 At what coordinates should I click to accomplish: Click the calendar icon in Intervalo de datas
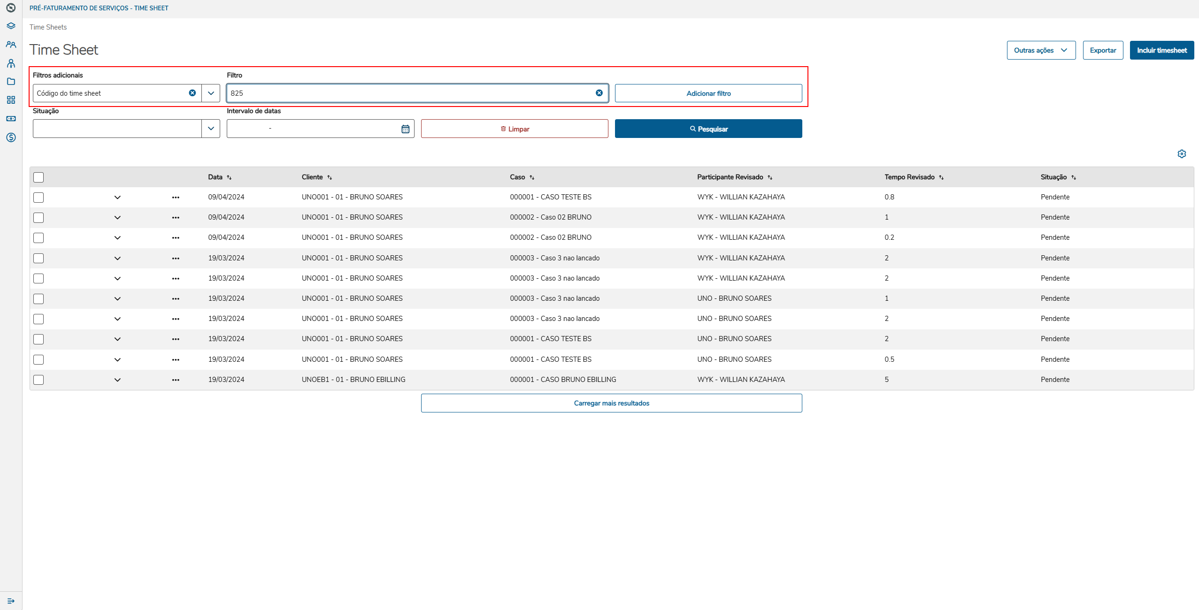click(405, 129)
